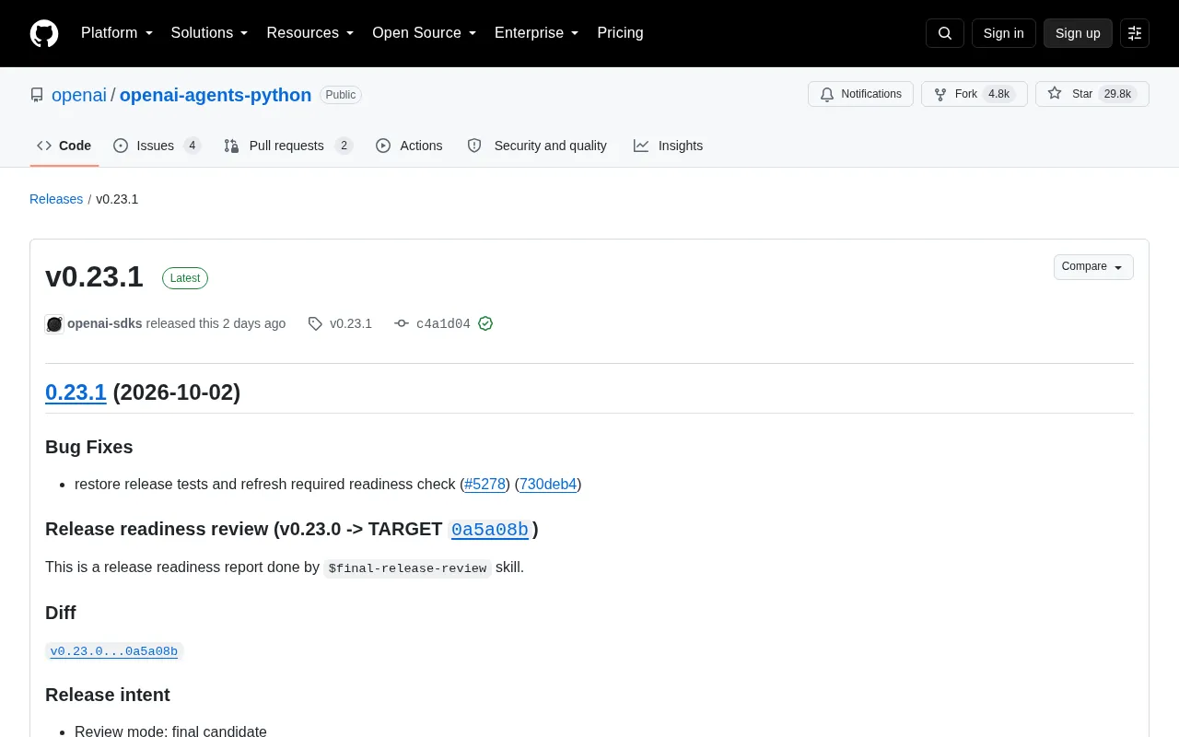Click the Sign in button
This screenshot has height=737, width=1179.
click(x=1004, y=33)
